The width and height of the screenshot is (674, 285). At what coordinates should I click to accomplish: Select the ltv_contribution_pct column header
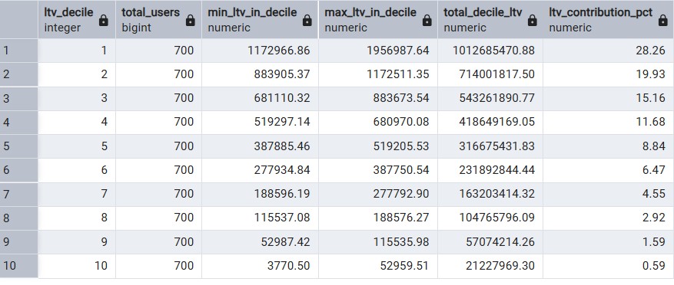tap(608, 20)
